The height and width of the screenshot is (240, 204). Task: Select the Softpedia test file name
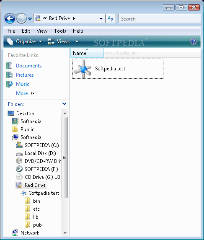[110, 69]
